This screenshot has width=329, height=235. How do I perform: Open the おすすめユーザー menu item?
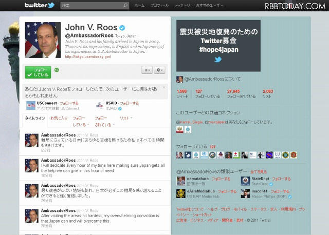209,6
